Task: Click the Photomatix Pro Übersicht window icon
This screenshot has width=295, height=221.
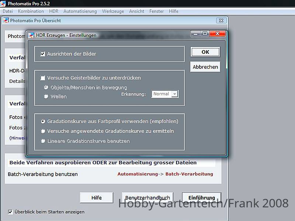Action: [6, 20]
